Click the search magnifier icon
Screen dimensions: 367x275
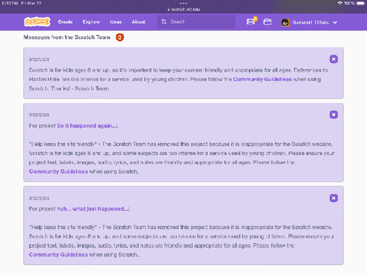[164, 22]
